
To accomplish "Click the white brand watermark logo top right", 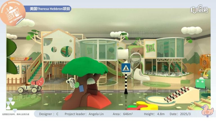I will tap(199, 10).
